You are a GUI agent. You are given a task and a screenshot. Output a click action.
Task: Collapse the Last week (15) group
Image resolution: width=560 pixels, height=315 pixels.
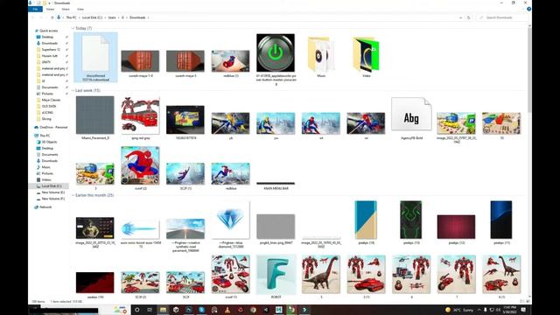(73, 91)
